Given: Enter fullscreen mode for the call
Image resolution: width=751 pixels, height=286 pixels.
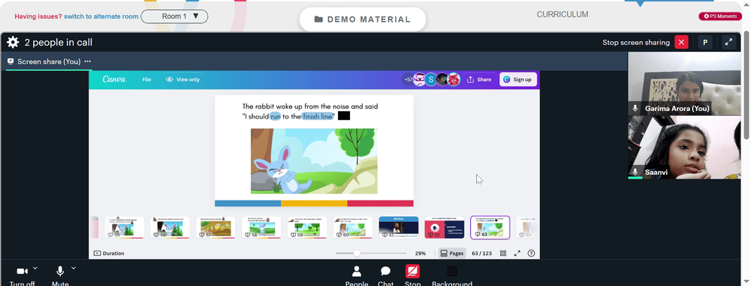Looking at the screenshot, I should click(x=728, y=42).
